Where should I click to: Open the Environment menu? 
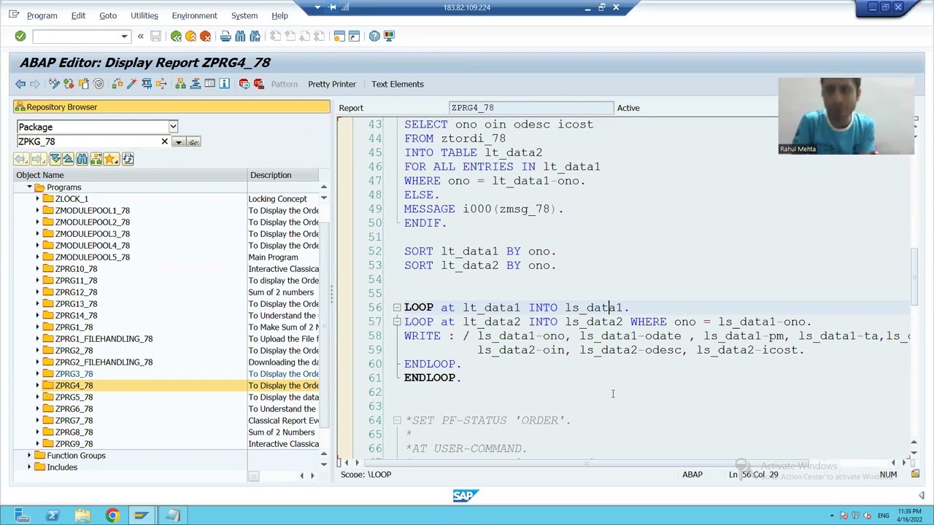[x=194, y=15]
